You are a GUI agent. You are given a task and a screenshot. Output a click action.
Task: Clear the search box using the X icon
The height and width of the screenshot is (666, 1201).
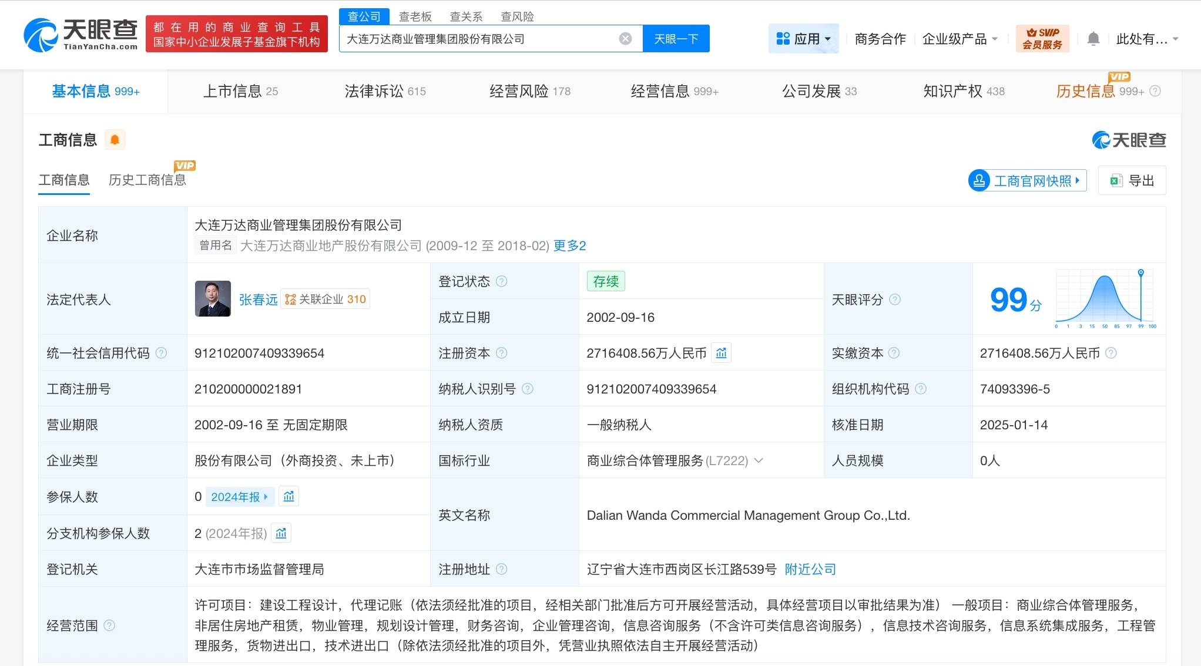pos(625,38)
